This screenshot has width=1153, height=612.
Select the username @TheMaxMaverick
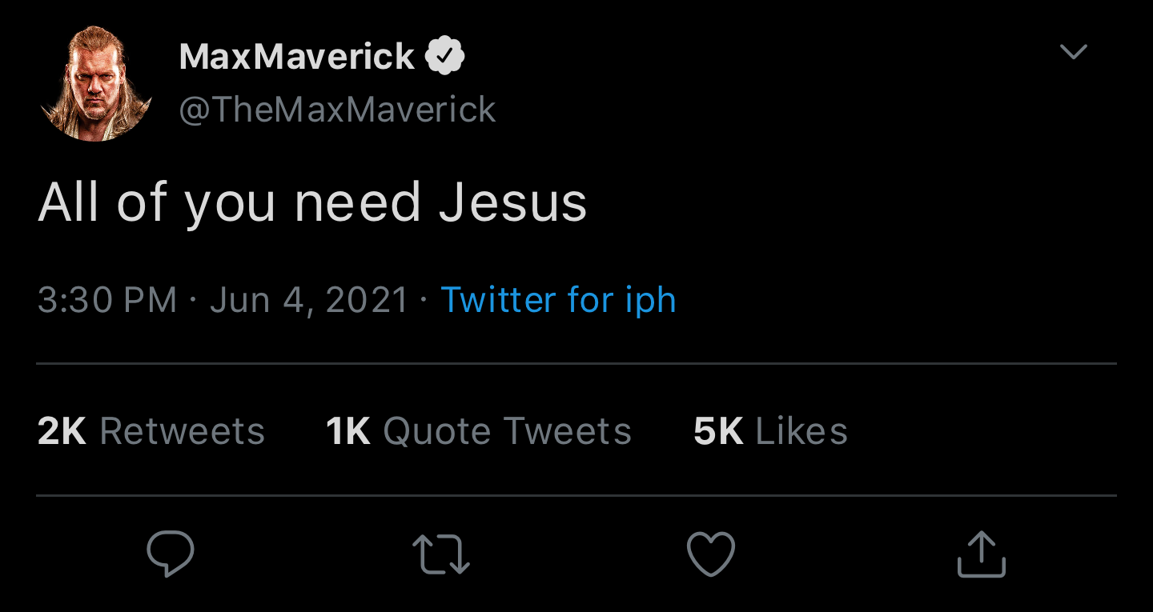337,109
